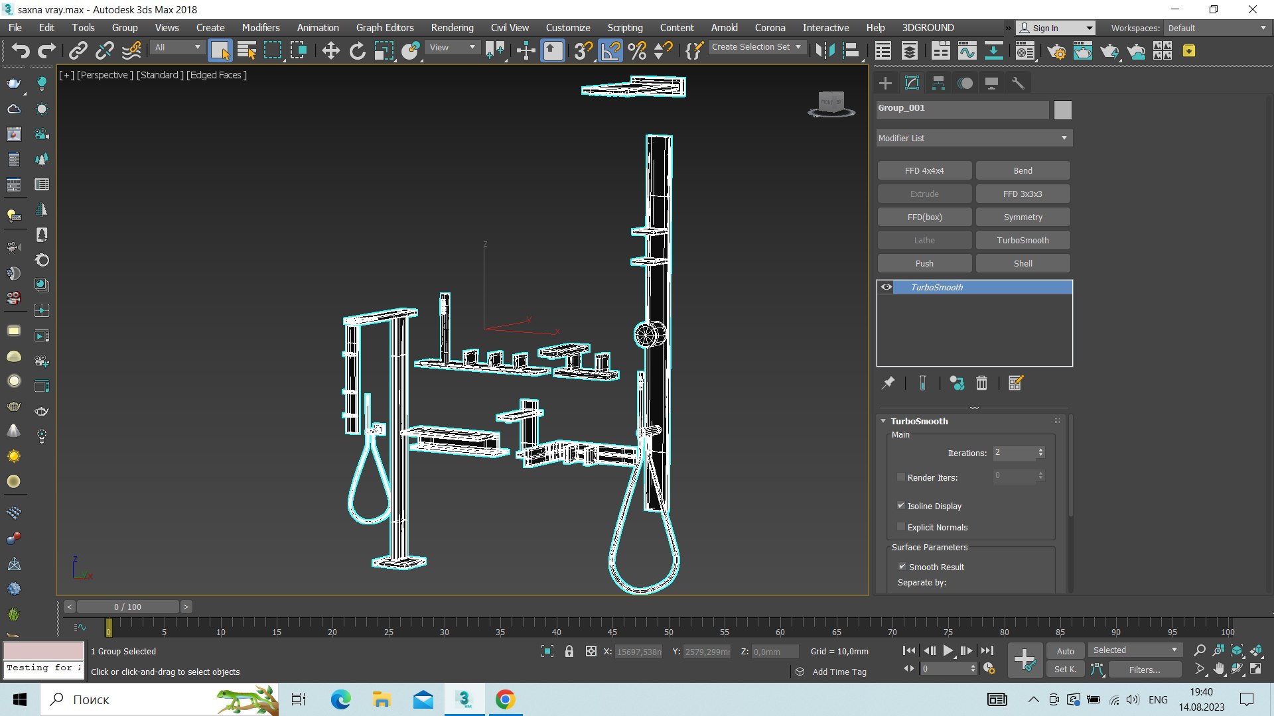Open Render Setup teapot icon
The image size is (1274, 716).
(x=1056, y=50)
